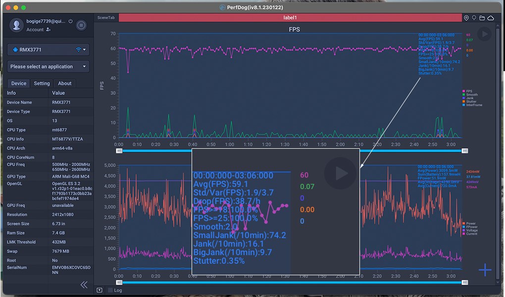Select GPU Type value ARM Mali-G68 MC4
This screenshot has width=505, height=297.
click(71, 176)
